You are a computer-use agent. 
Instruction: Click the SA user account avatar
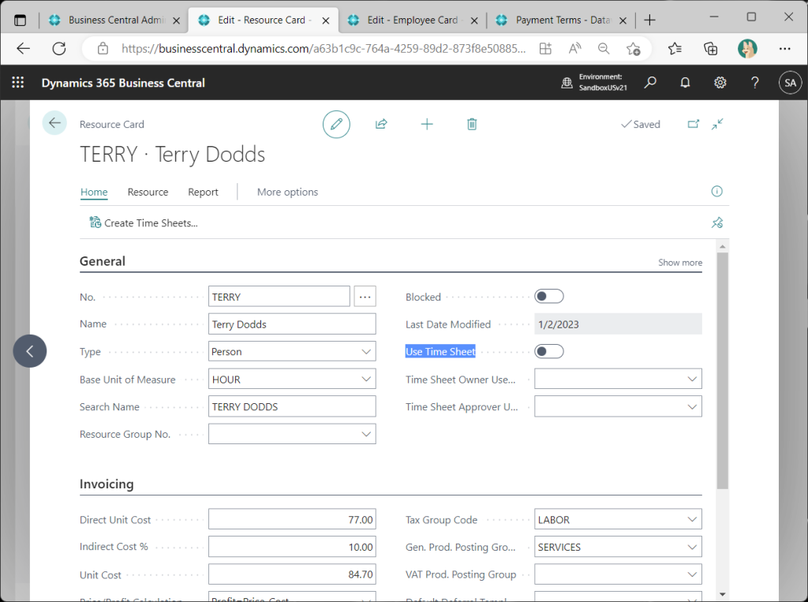(790, 83)
